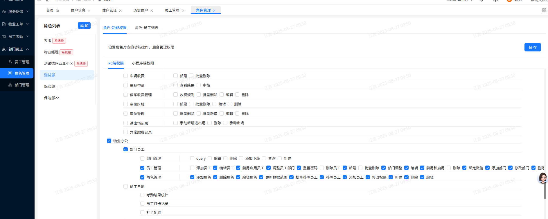This screenshot has height=219, width=548.
Task: Check the 员工打卡记录 checkbox
Action: [x=142, y=204]
